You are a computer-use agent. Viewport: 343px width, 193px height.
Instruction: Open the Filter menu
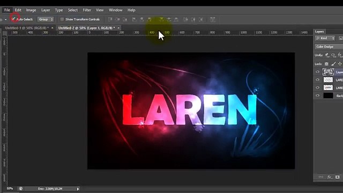pyautogui.click(x=87, y=10)
